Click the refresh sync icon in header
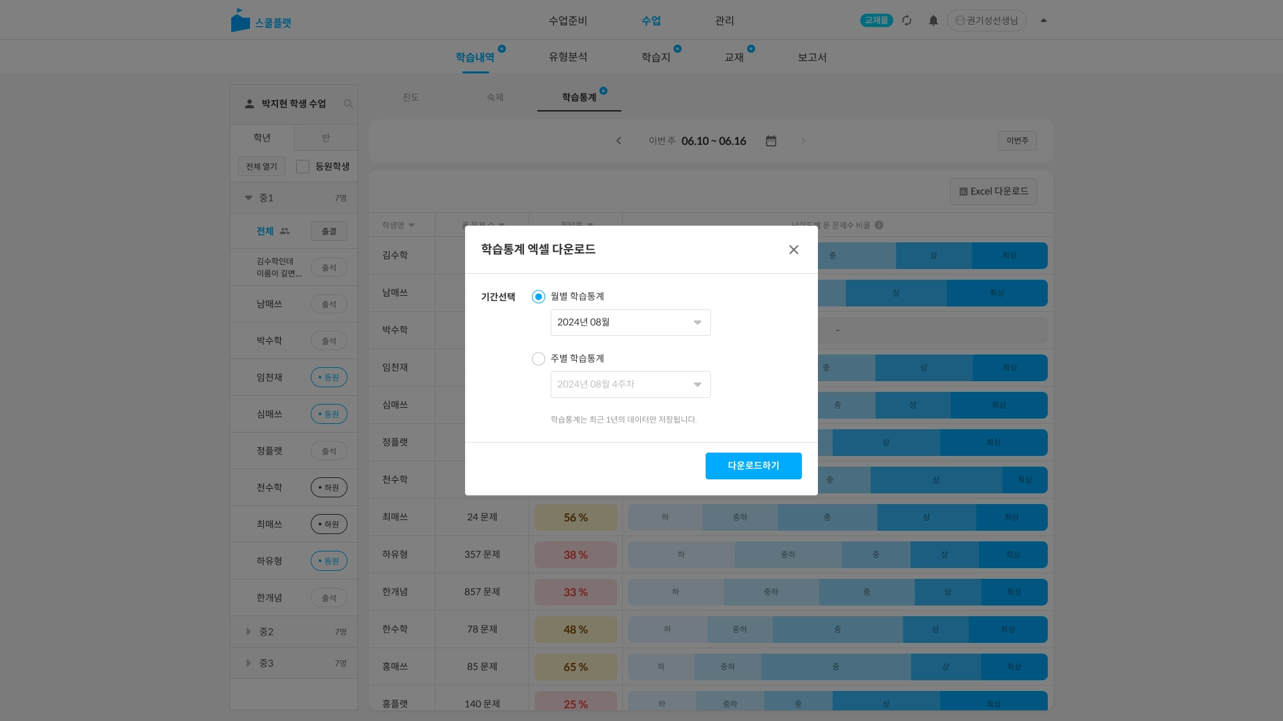Screen dimensions: 1283x721 click(x=907, y=21)
